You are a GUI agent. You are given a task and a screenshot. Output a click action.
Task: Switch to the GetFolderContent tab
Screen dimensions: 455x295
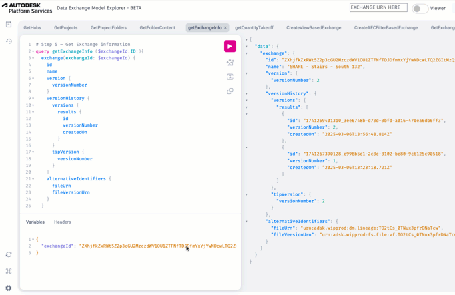point(157,28)
